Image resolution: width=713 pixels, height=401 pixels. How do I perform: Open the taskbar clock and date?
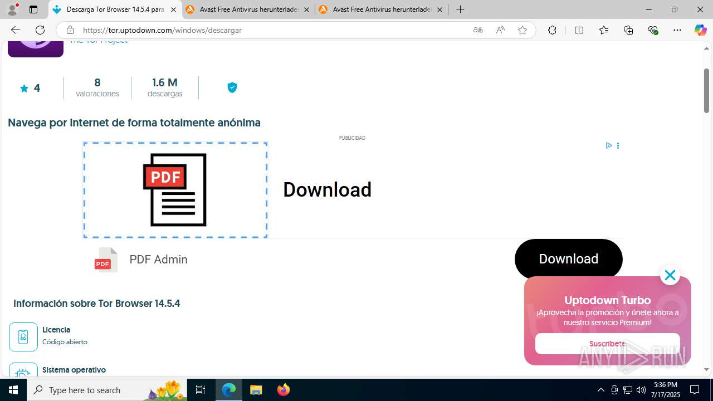(x=667, y=390)
